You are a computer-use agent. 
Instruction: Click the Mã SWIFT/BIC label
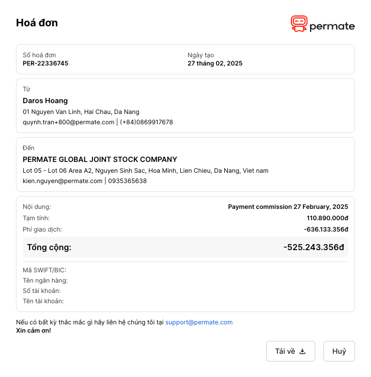(44, 270)
